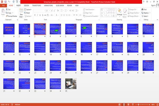Click the Arrange objects icon
This screenshot has height=106, width=159.
[120, 13]
